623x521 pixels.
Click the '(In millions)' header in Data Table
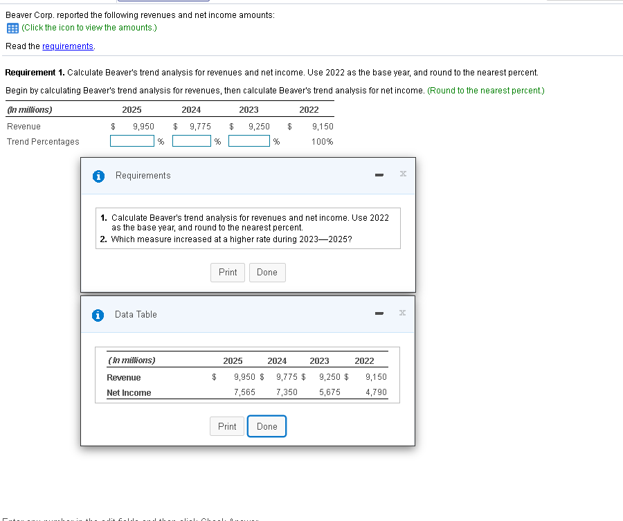pyautogui.click(x=132, y=360)
